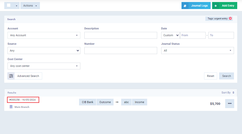
Task: Click the From date field
Action: (193, 35)
